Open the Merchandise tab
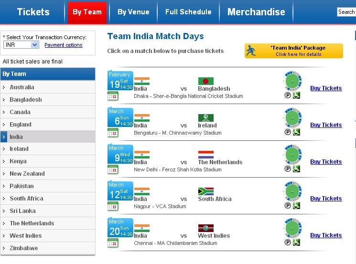This screenshot has height=264, width=356. click(256, 12)
